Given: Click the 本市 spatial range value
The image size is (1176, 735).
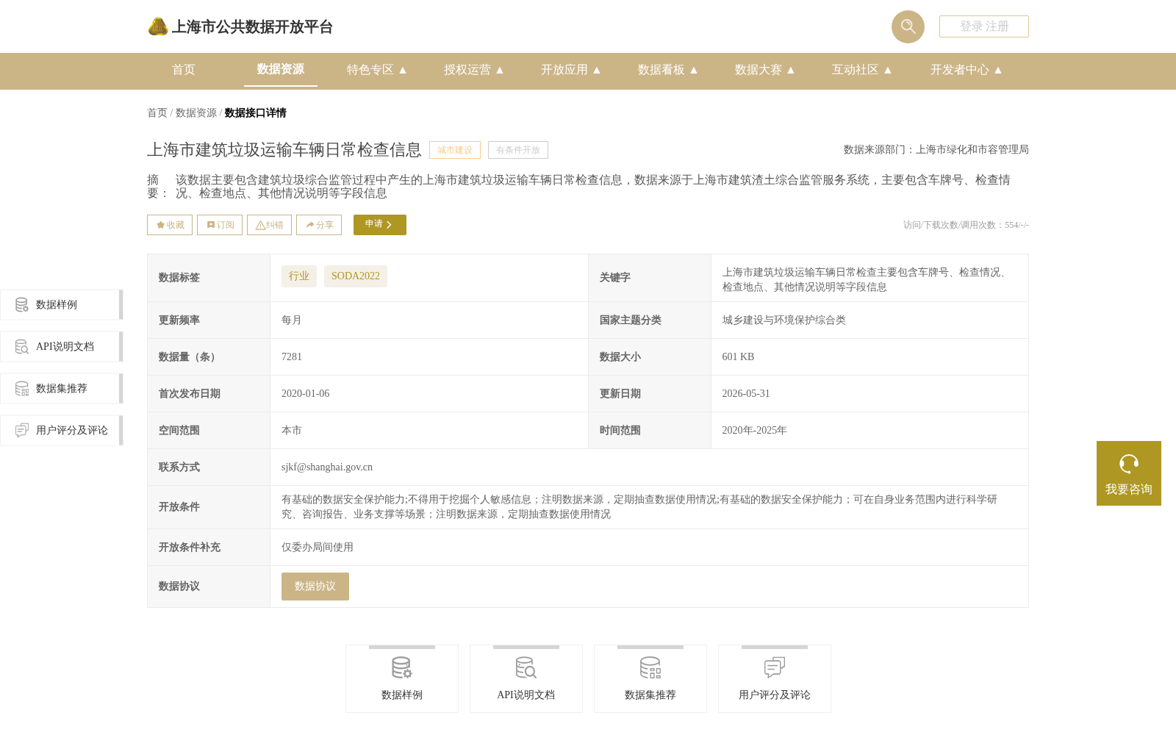Looking at the screenshot, I should 292,431.
